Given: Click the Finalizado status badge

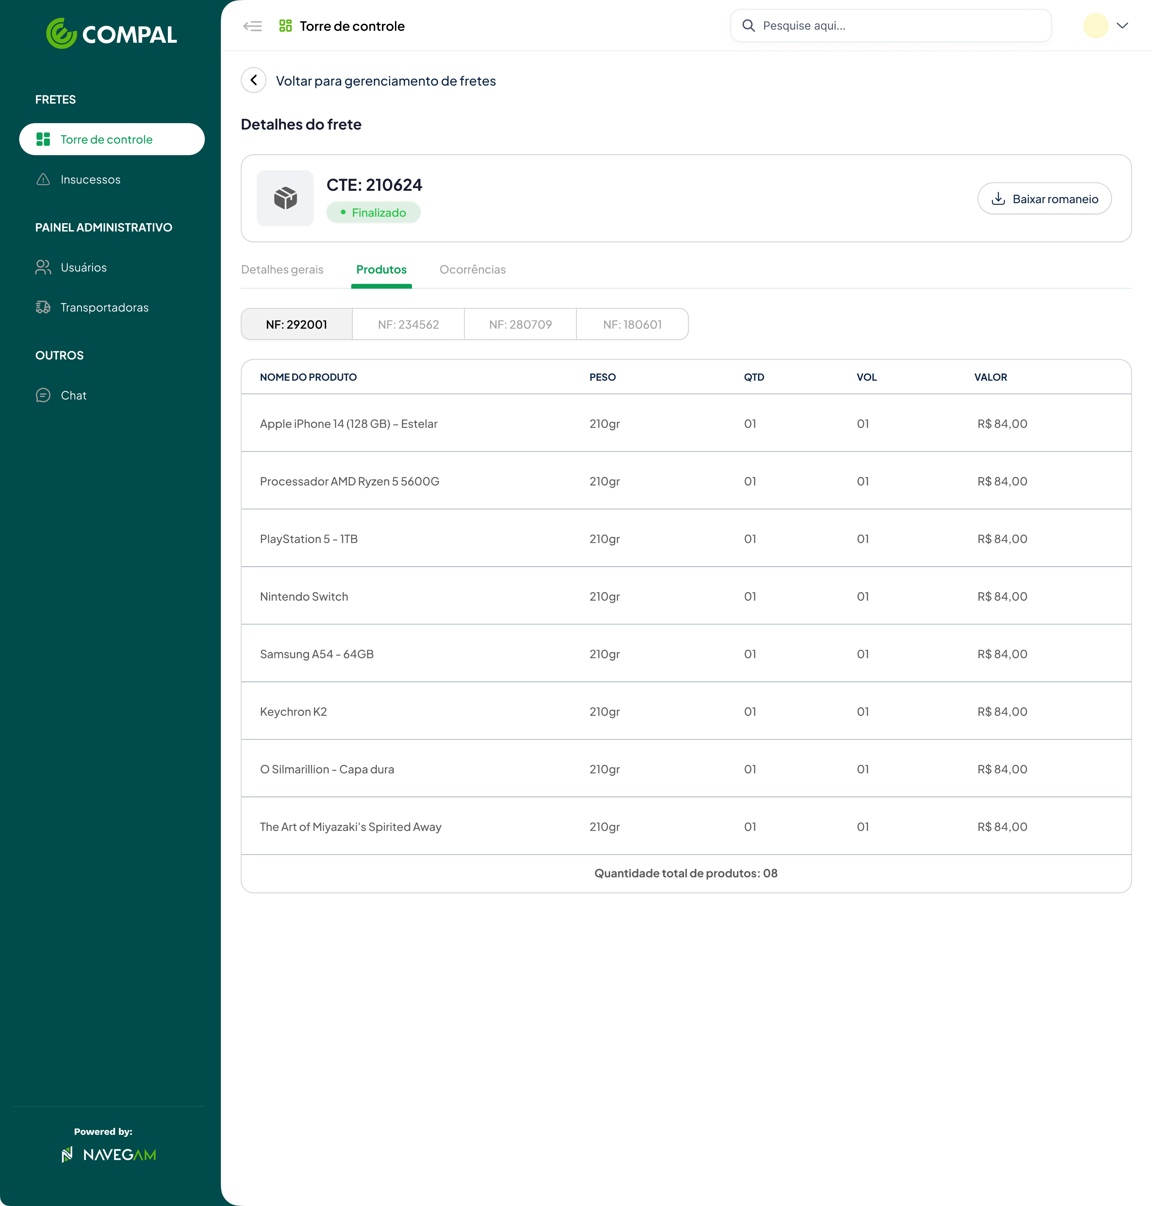Looking at the screenshot, I should pyautogui.click(x=373, y=213).
